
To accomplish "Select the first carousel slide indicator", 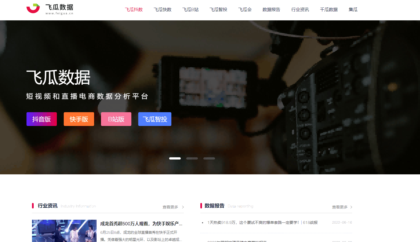I will [x=175, y=158].
